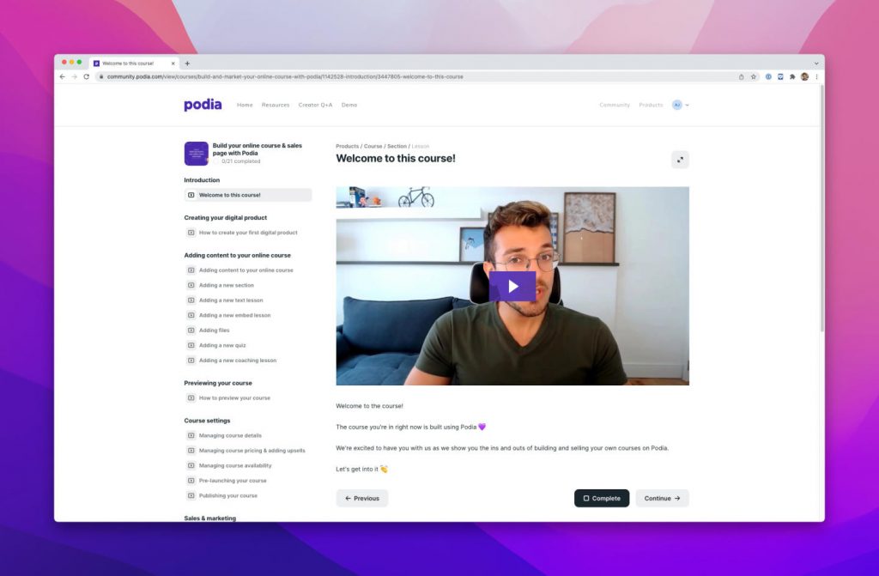The image size is (879, 576).
Task: Open the browser extensions puzzle icon
Action: tap(792, 76)
